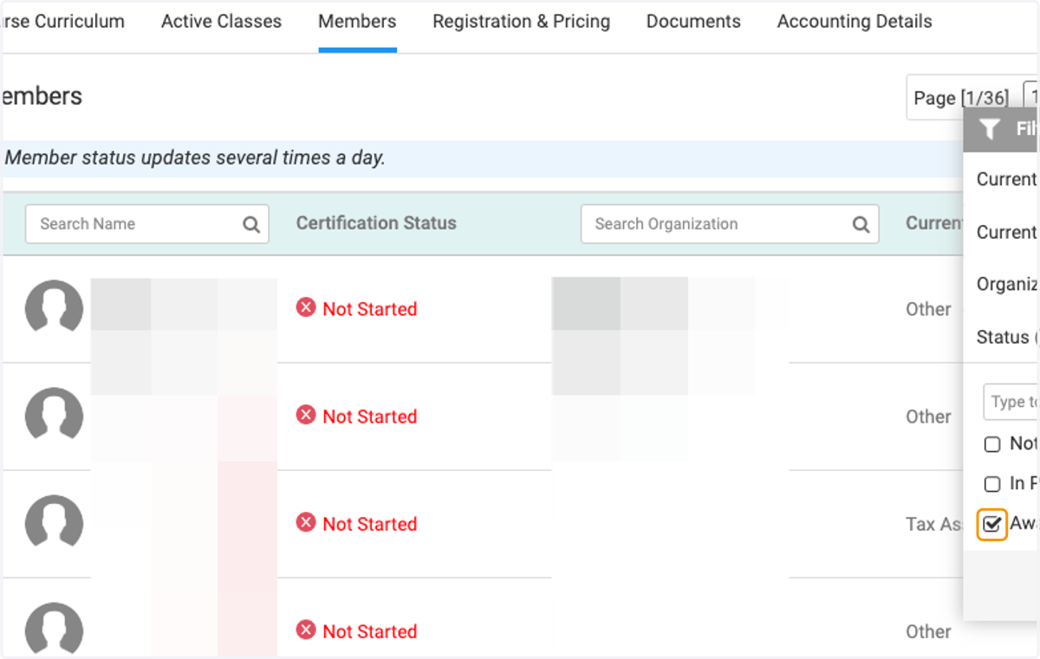This screenshot has width=1040, height=659.
Task: Click the red X icon in fourth row
Action: [x=306, y=630]
